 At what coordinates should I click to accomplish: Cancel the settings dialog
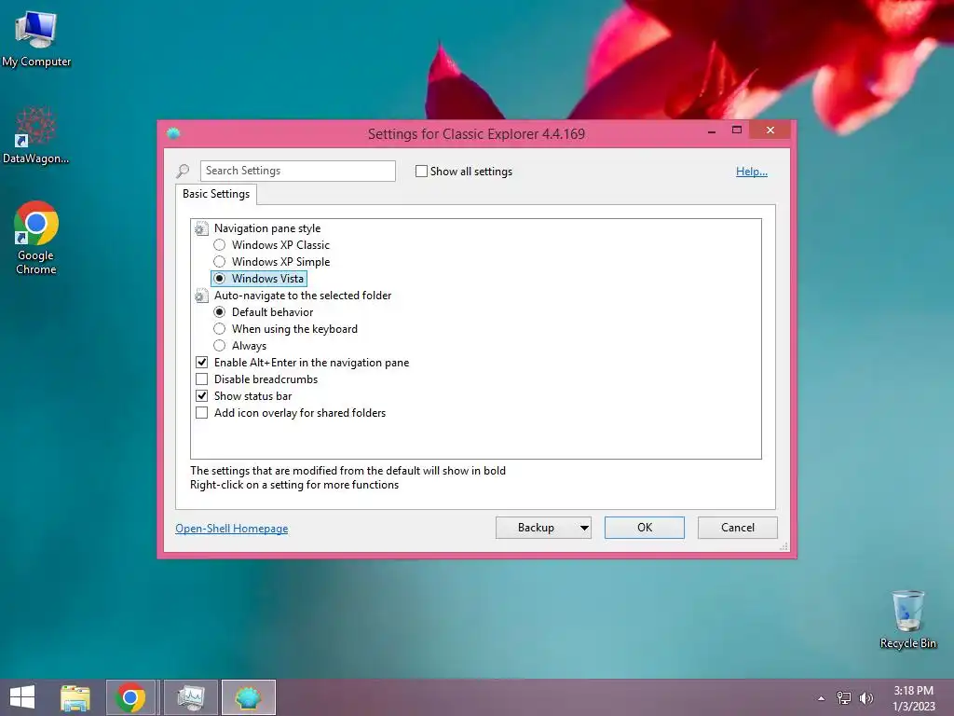point(738,528)
